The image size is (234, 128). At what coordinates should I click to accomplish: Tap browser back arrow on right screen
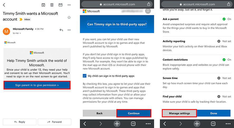coord(165,124)
